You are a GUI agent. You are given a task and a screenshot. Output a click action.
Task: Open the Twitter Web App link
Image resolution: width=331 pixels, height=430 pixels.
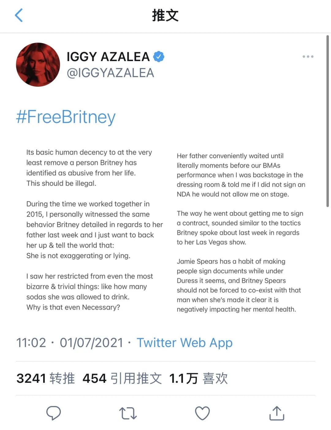click(x=185, y=343)
